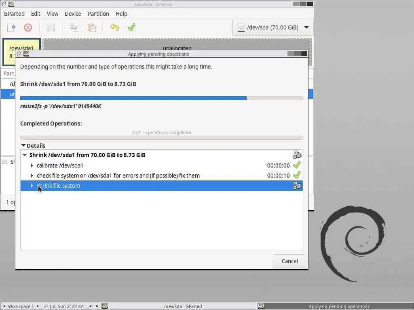Click the 00:00:10 elapsed time value
Viewport: 414px width, 310px height.
click(x=278, y=176)
